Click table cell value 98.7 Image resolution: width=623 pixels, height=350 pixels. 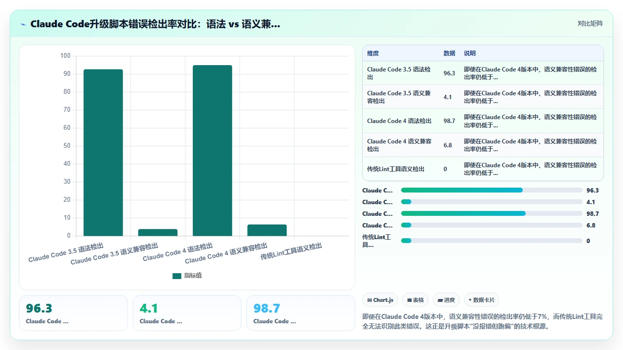(449, 121)
